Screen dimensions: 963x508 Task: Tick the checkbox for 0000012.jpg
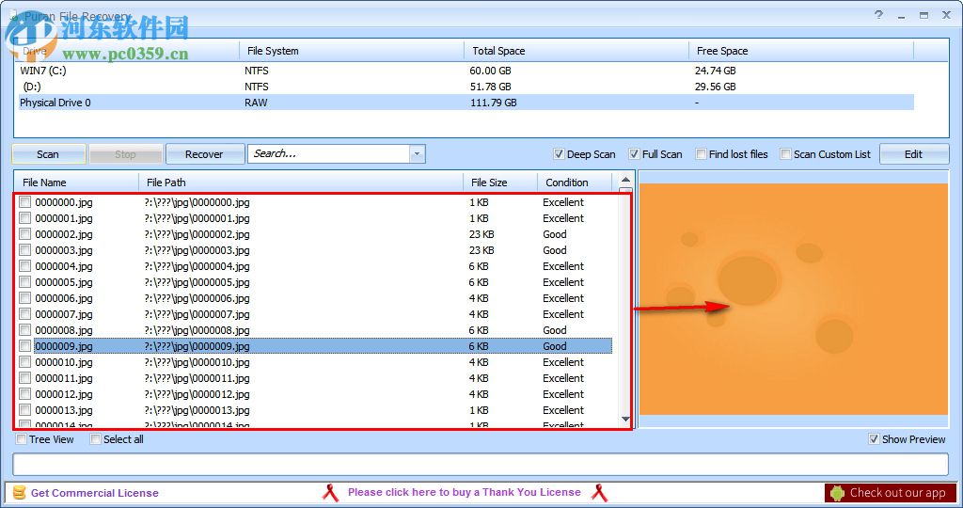point(24,394)
